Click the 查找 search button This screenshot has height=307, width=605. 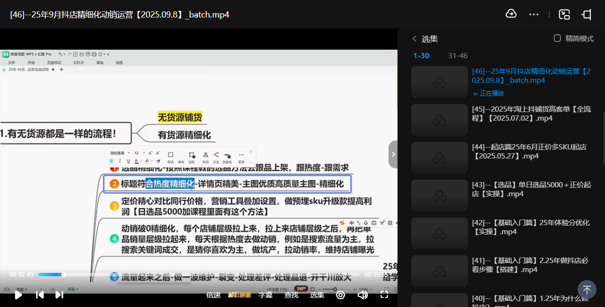(291, 295)
